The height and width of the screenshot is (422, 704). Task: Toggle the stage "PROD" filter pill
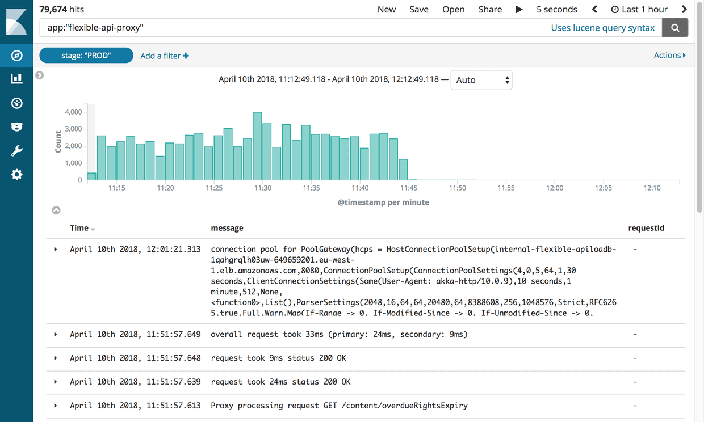tap(86, 56)
